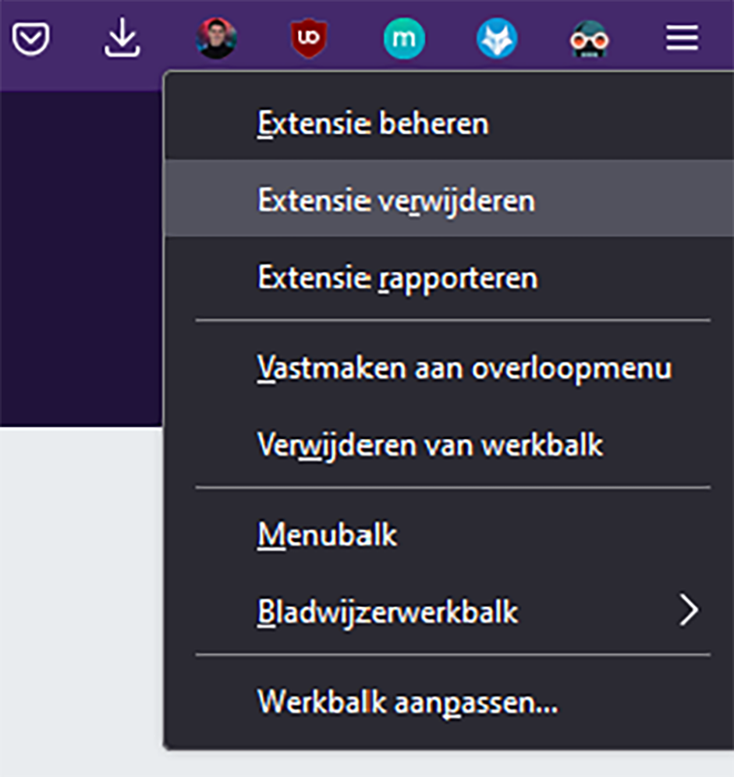Click toolbar gap between Pocket and Downloads
Screen dimensions: 734x777
coord(77,39)
